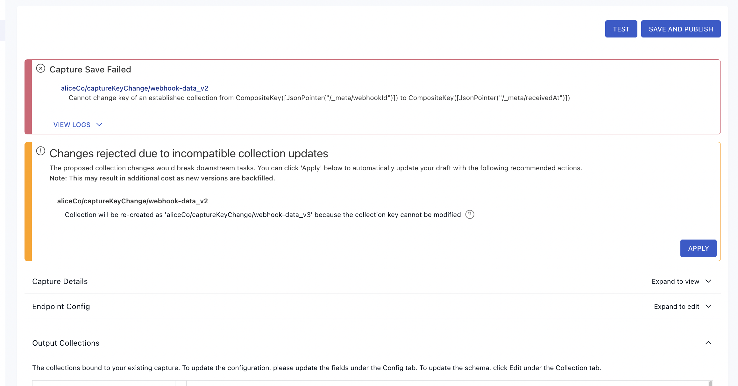Image resolution: width=738 pixels, height=386 pixels.
Task: Click the 'Expand to edit' label
Action: tap(676, 307)
